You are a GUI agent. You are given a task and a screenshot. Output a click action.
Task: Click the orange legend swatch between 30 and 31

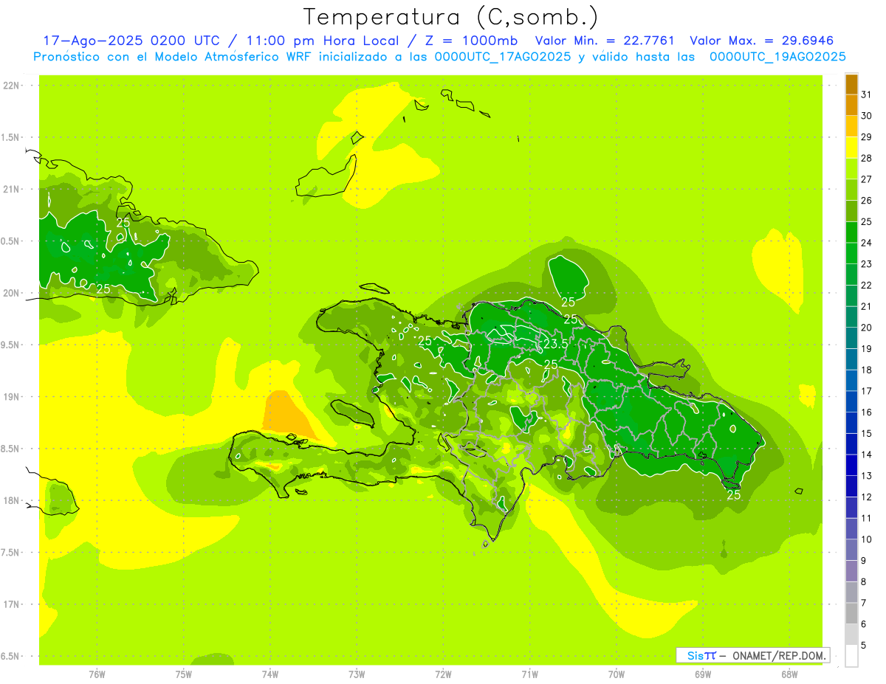(x=851, y=105)
